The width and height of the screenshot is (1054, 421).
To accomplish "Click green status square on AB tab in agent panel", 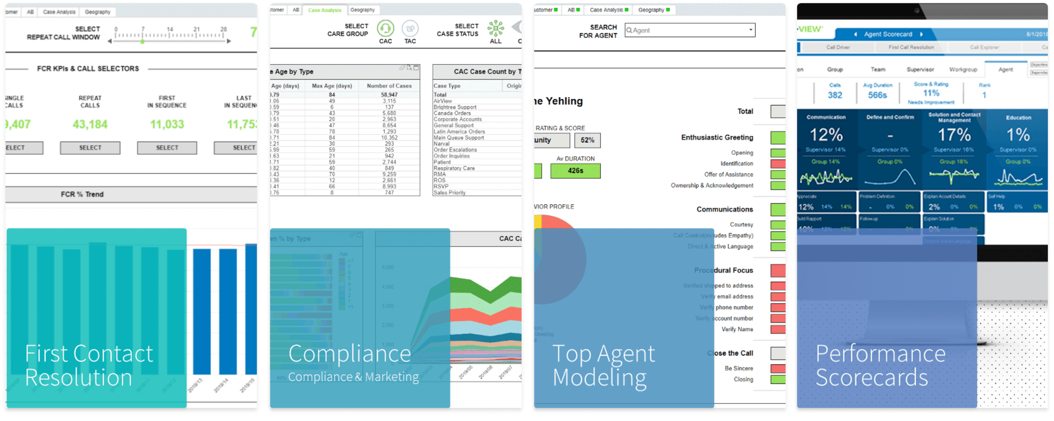I will click(578, 10).
